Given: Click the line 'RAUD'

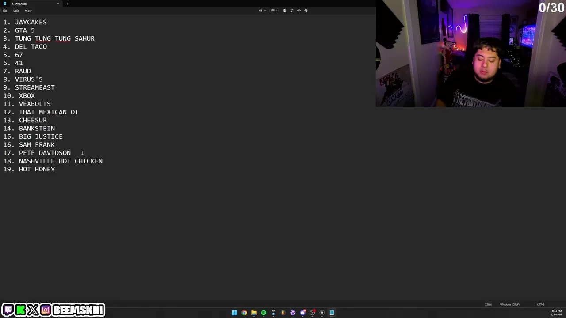Looking at the screenshot, I should tap(23, 71).
